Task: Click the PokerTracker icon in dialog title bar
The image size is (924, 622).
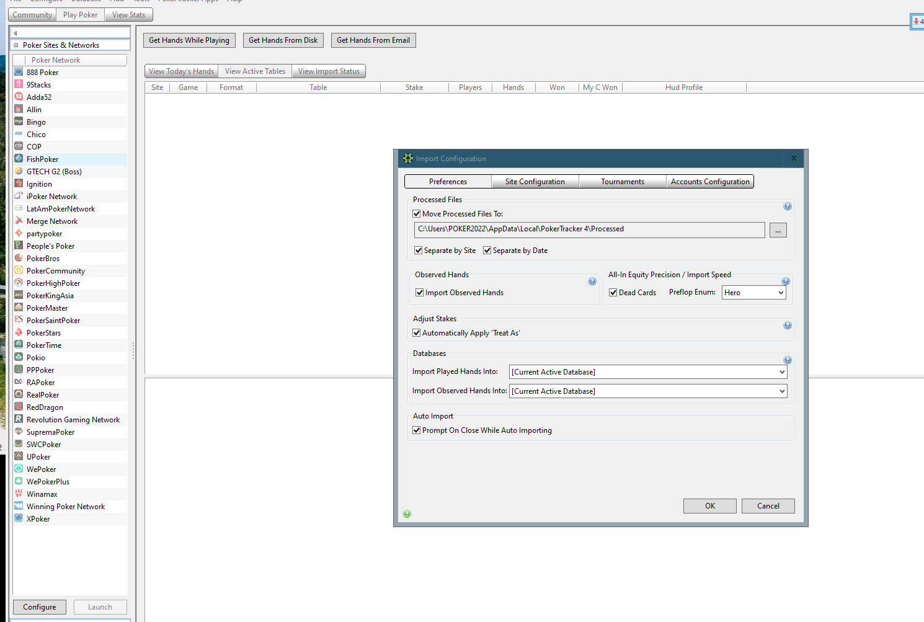Action: 407,158
